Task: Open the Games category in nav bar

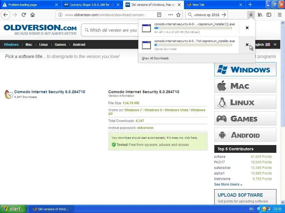Action: pos(60,45)
